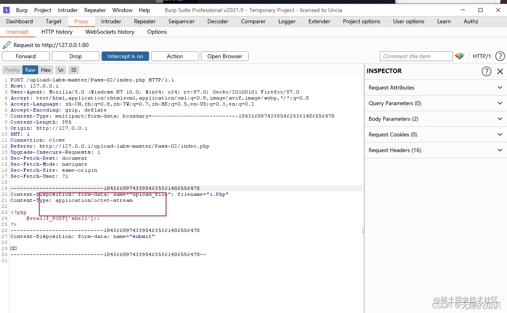The width and height of the screenshot is (507, 313).
Task: Click the pencil edit target icon
Action: coord(7,45)
